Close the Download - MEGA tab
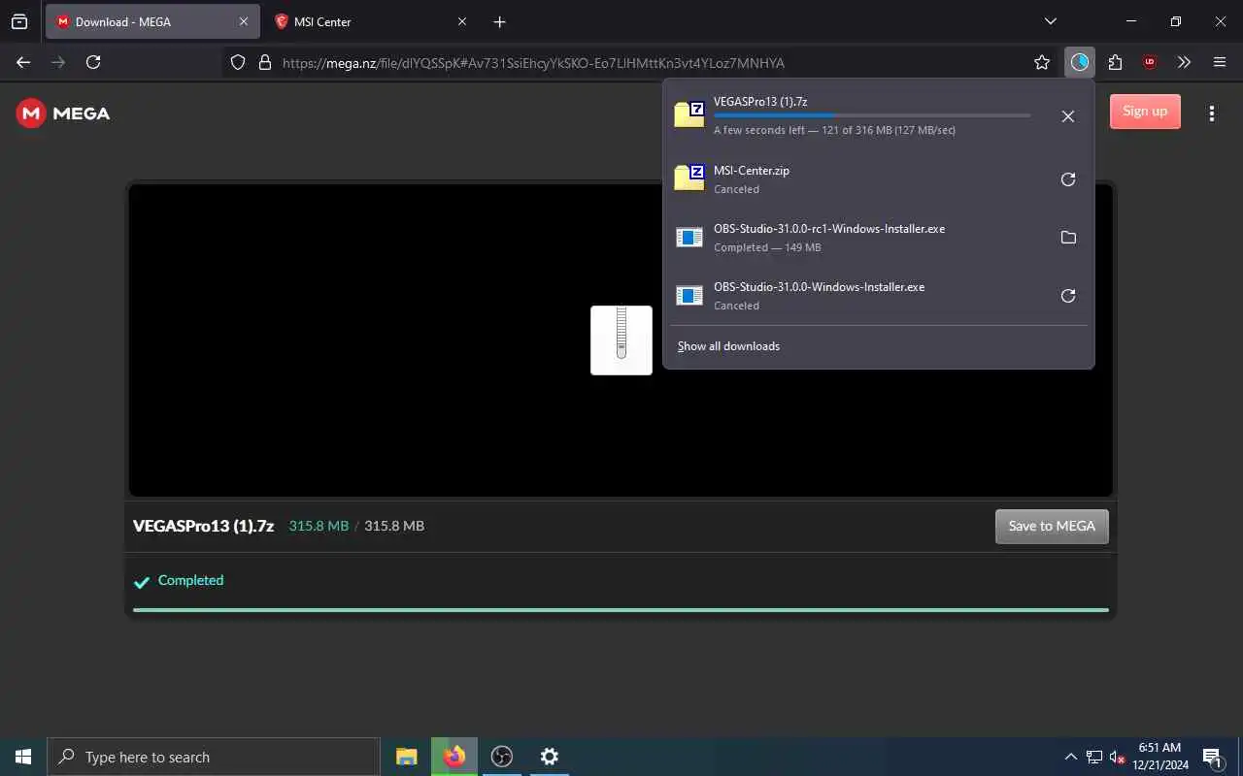Viewport: 1243px width, 776px height. pos(244,21)
